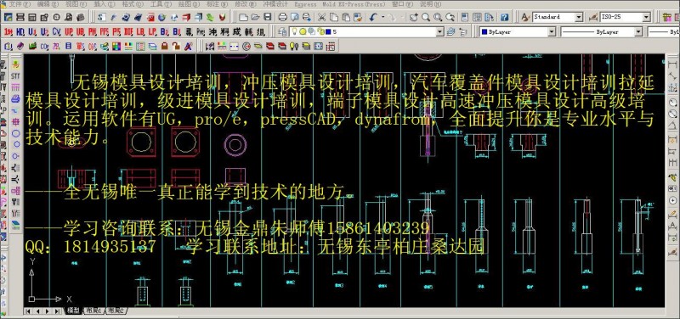Click the red 'LP' PressCAD icon

coord(152,31)
